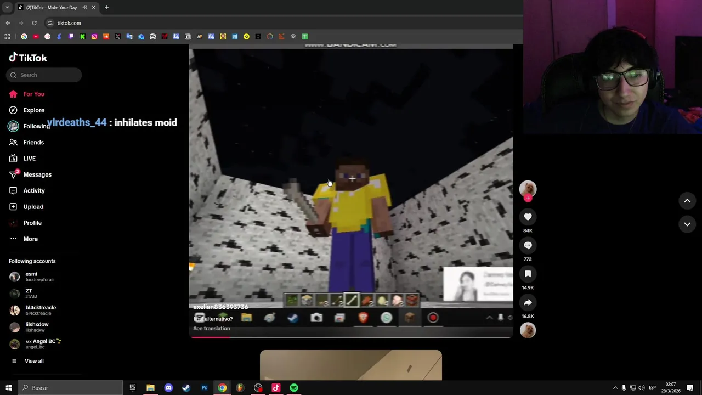Open the X bookmark
This screenshot has height=395, width=702.
tap(117, 37)
